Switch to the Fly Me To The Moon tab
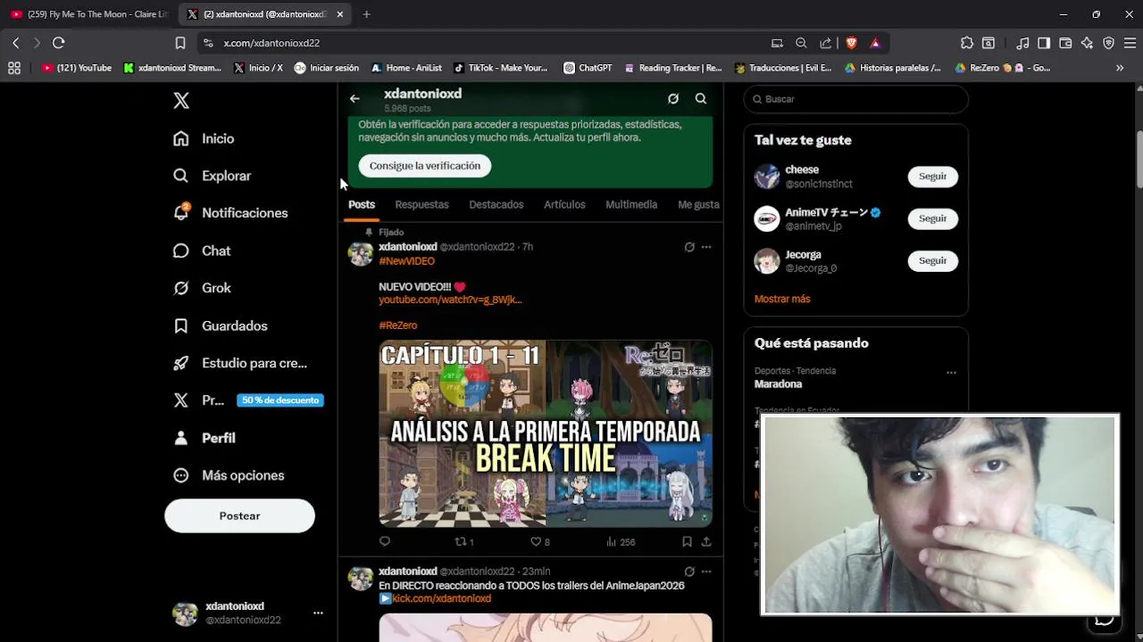 tap(89, 14)
